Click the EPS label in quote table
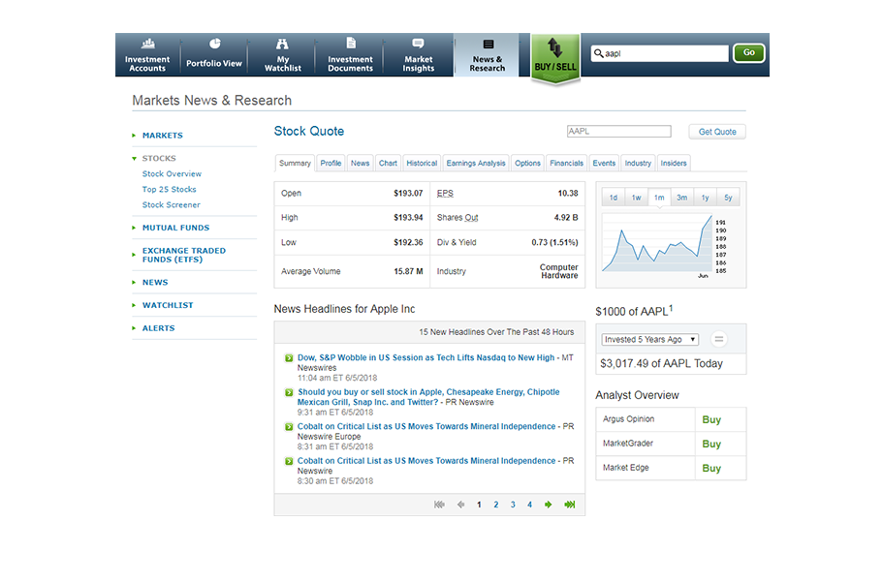The width and height of the screenshot is (883, 583). (445, 194)
